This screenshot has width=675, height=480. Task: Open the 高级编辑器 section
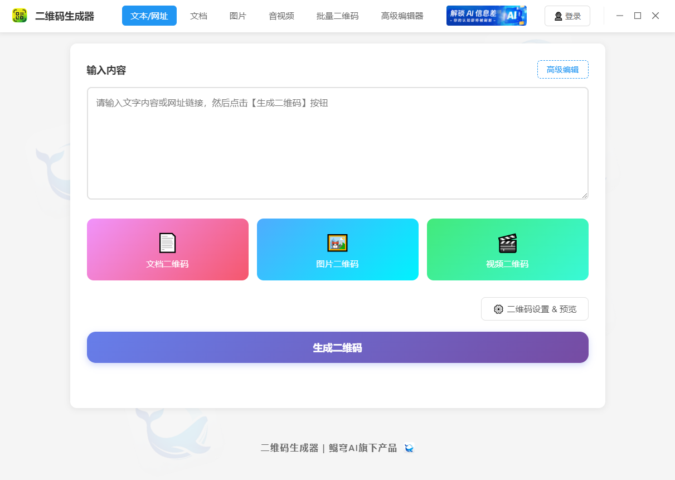tap(402, 16)
